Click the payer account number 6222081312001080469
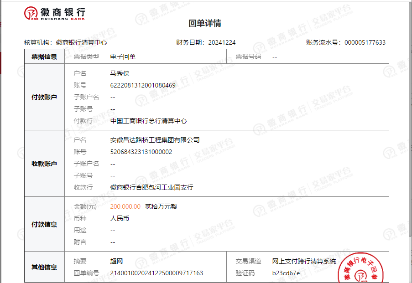The height and width of the screenshot is (283, 412). [143, 85]
